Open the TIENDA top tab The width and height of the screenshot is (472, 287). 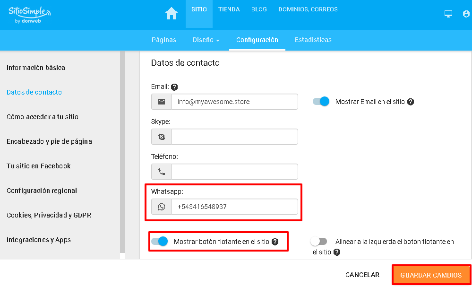tap(229, 9)
